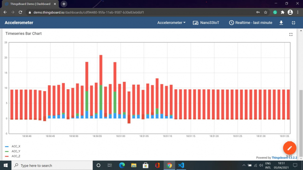Bookmark this page with the star icon

coord(265,13)
